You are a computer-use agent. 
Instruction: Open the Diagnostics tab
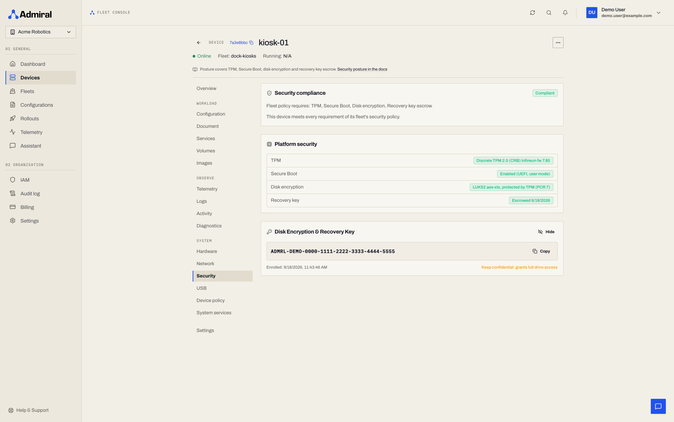pos(223,226)
